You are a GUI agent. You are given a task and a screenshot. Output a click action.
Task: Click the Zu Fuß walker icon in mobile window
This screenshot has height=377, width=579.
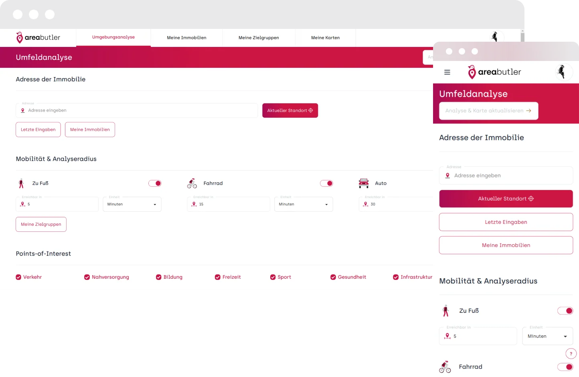coord(445,311)
